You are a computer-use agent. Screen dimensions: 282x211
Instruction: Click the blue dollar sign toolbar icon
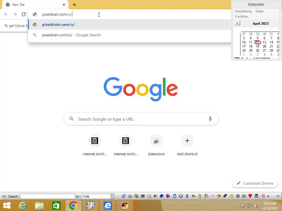(187, 196)
